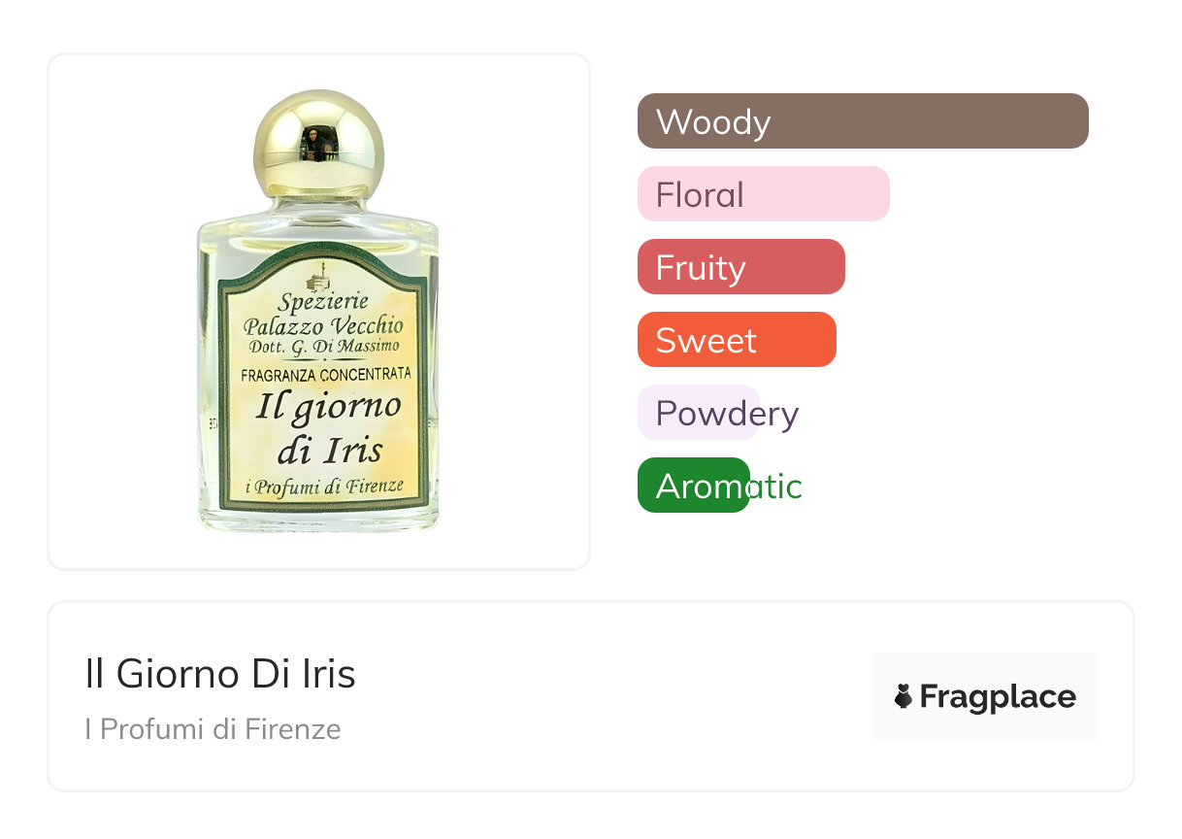Choose the red Fruity accord bar
The height and width of the screenshot is (839, 1182).
[x=740, y=267]
